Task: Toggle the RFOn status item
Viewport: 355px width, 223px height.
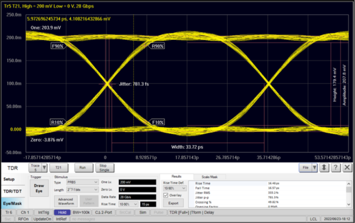Action: pyautogui.click(x=23, y=219)
